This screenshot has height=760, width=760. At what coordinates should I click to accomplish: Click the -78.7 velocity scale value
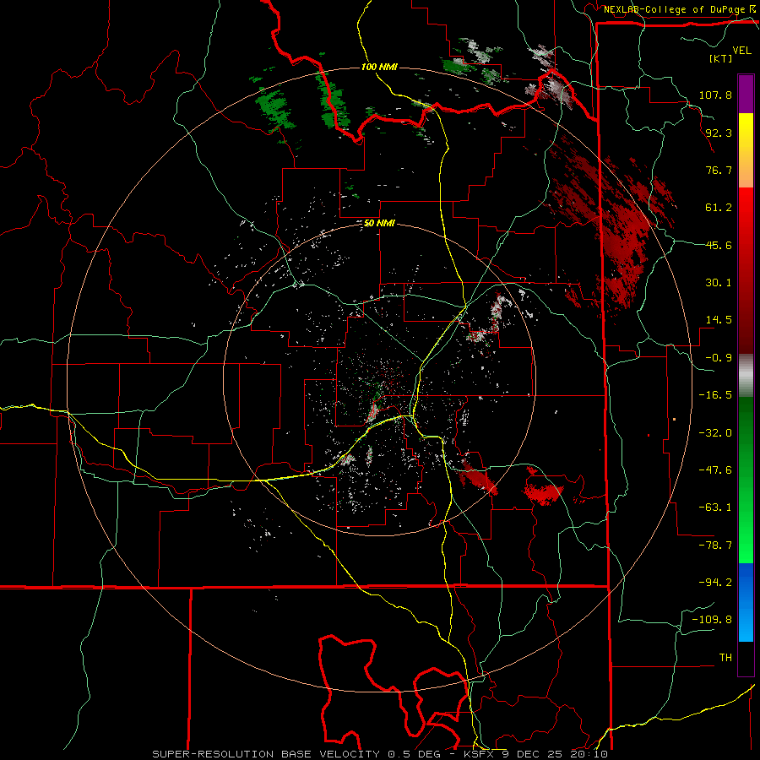(x=715, y=546)
